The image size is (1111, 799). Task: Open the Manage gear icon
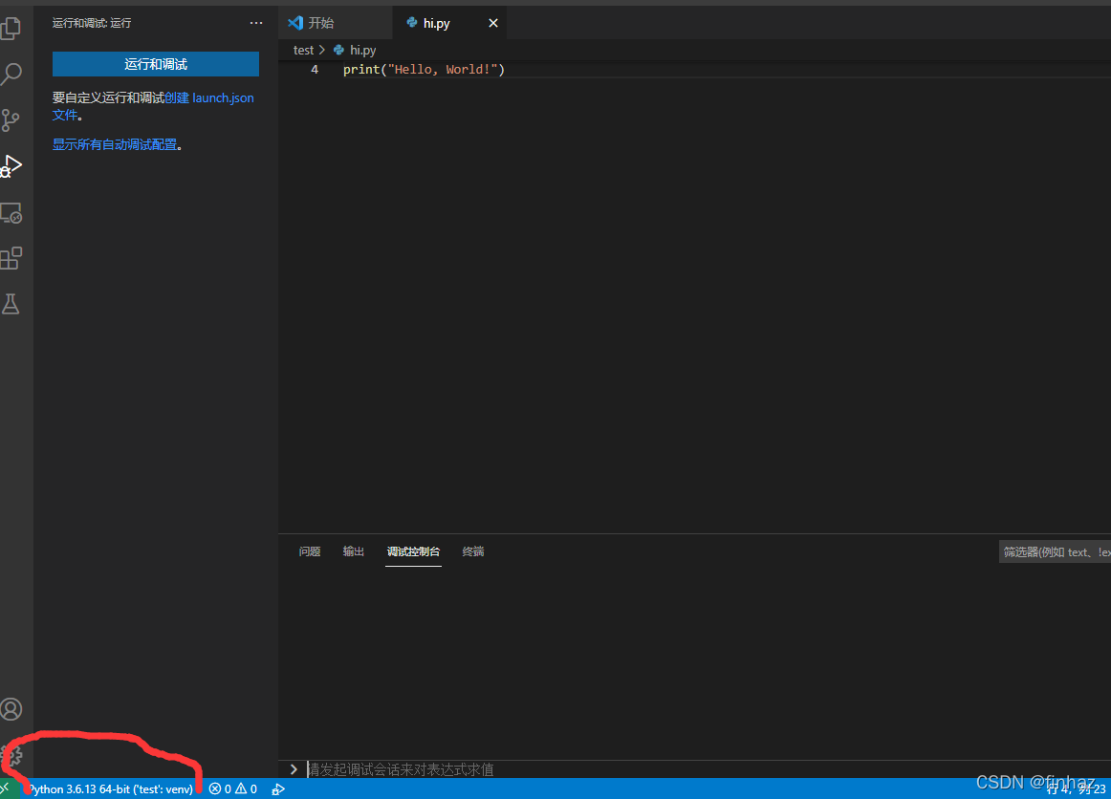coord(11,755)
